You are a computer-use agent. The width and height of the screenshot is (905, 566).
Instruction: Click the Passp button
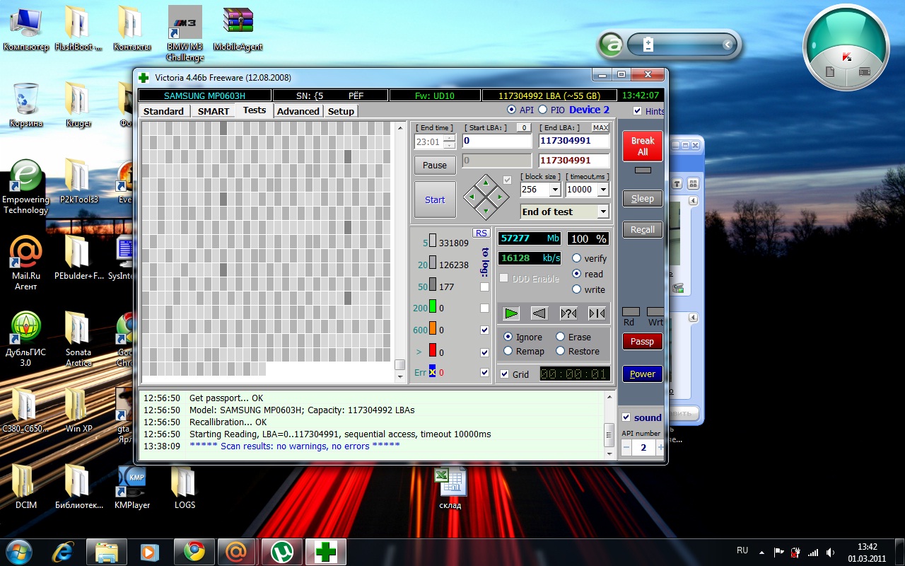[x=643, y=341]
